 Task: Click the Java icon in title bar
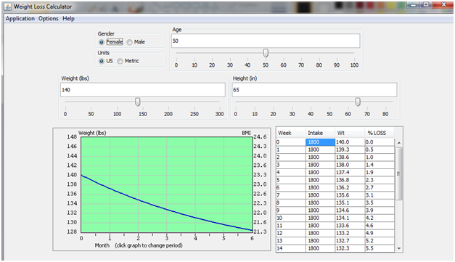click(7, 7)
